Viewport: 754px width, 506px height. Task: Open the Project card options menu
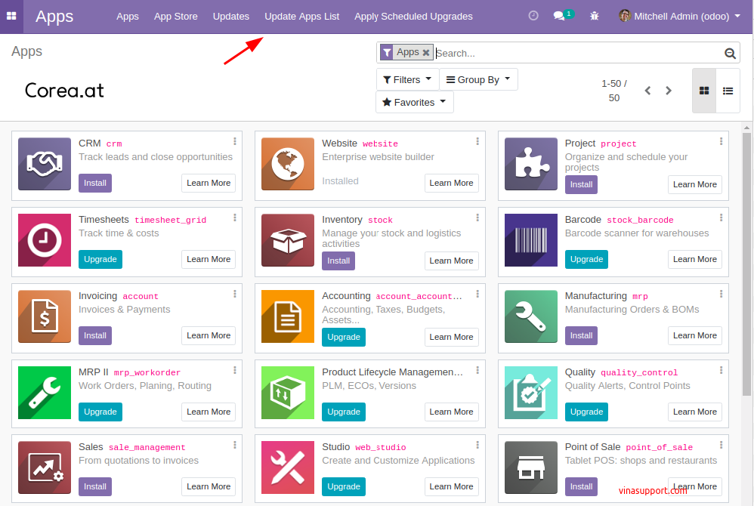click(721, 141)
